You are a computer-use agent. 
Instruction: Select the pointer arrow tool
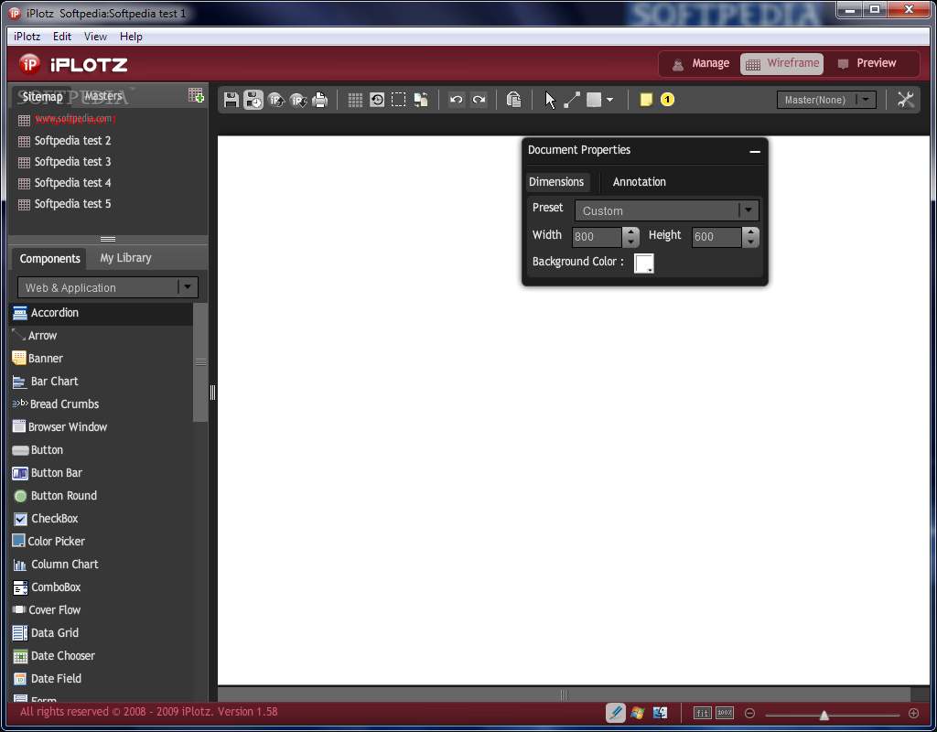[550, 100]
